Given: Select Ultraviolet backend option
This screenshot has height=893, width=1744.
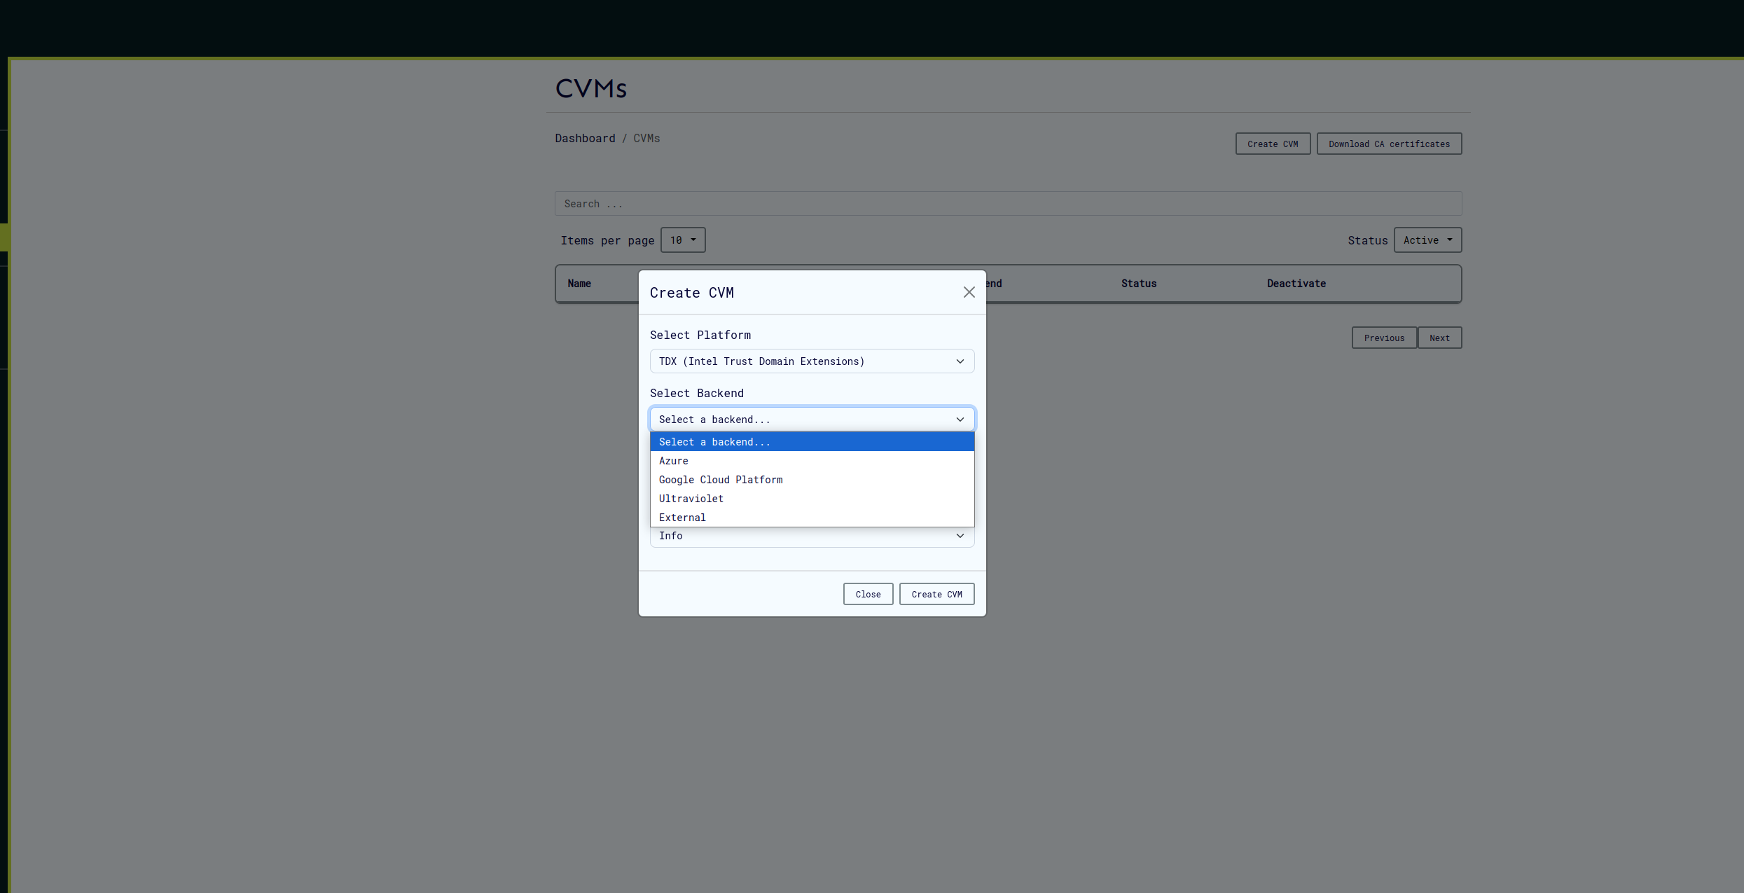Looking at the screenshot, I should pyautogui.click(x=812, y=499).
